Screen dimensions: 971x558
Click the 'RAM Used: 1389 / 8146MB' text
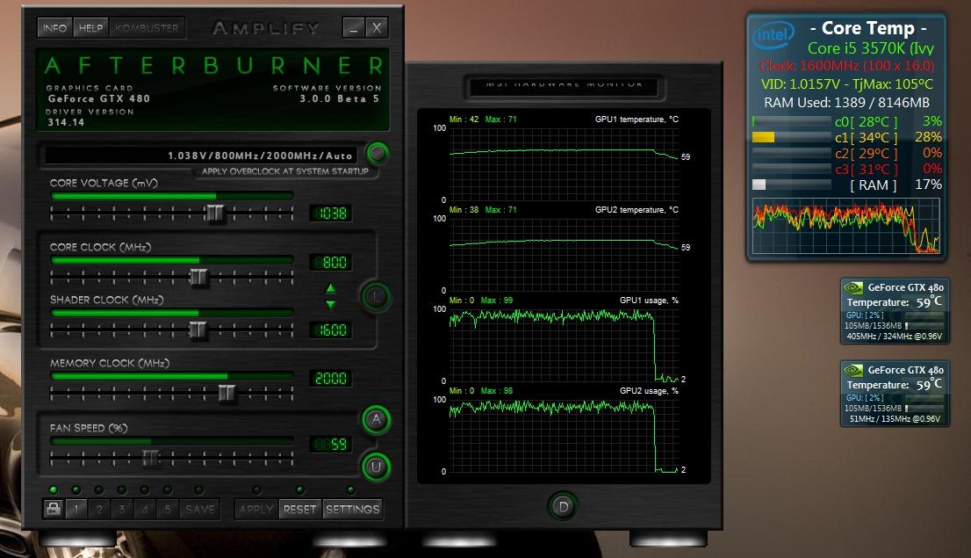tap(846, 102)
